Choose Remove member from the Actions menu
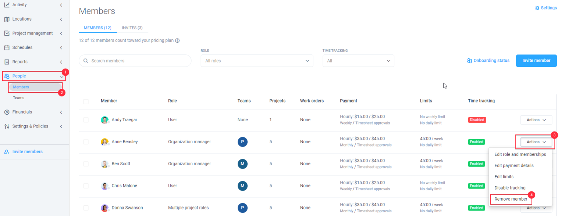The height and width of the screenshot is (216, 565). [x=511, y=199]
